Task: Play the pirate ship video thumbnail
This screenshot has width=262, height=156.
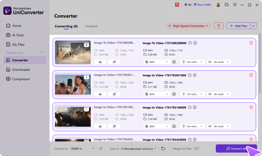Action: coord(73,117)
